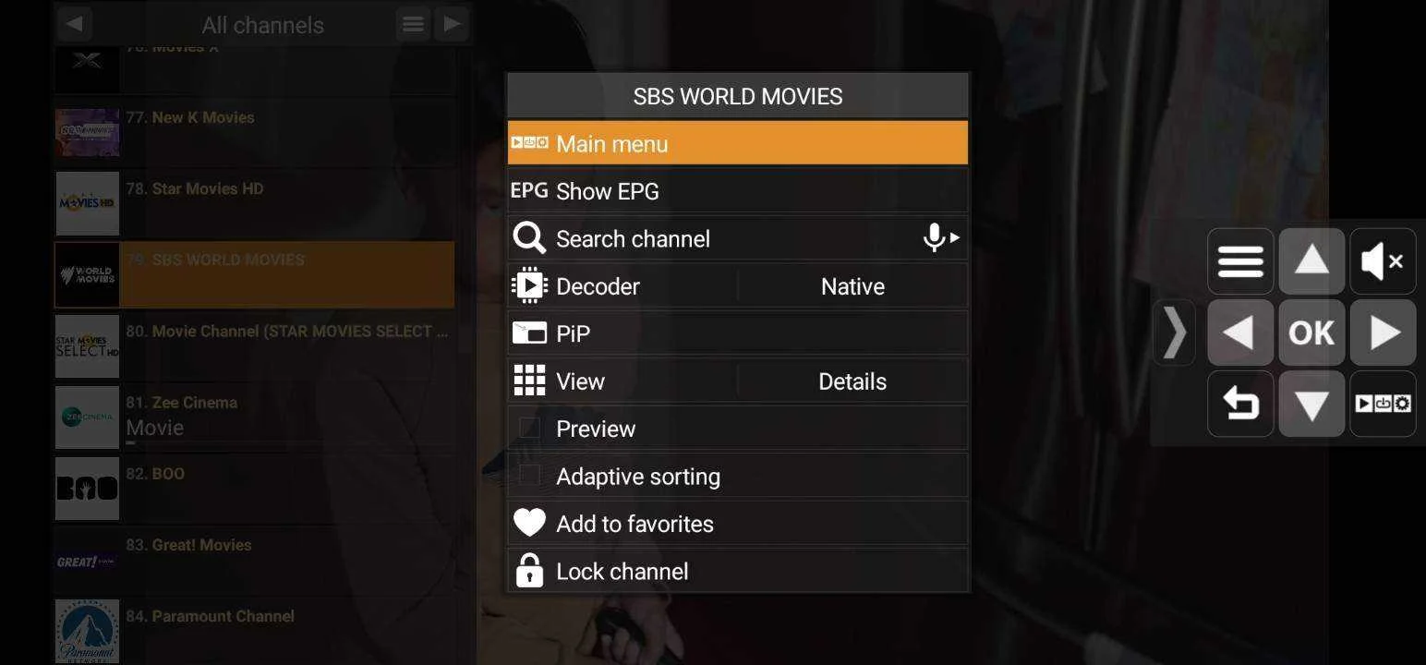Click the remote pad up arrow
This screenshot has height=665, width=1426.
[x=1311, y=261]
